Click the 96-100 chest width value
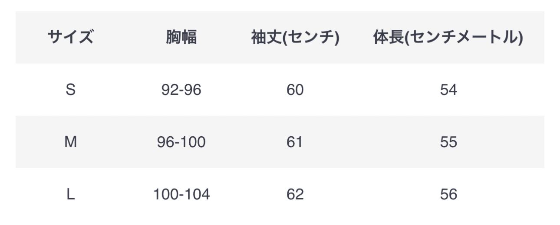 (181, 142)
